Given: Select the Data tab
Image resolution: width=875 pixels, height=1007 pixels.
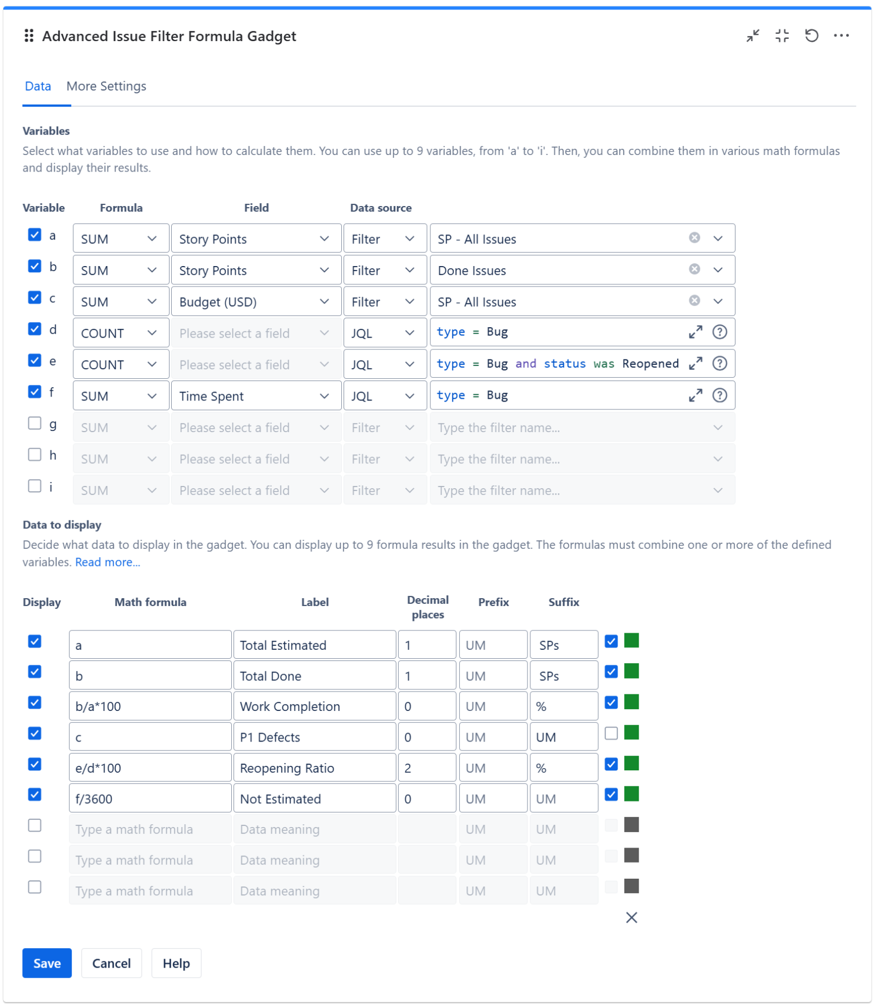Looking at the screenshot, I should 38,87.
